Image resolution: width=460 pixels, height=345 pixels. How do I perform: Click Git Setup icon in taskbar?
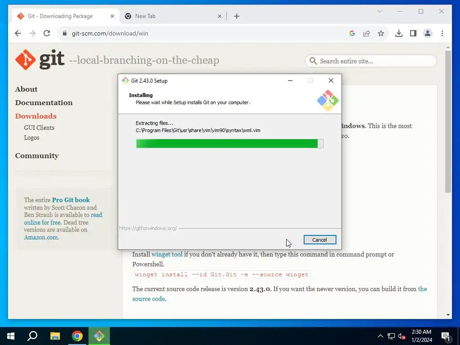99,336
